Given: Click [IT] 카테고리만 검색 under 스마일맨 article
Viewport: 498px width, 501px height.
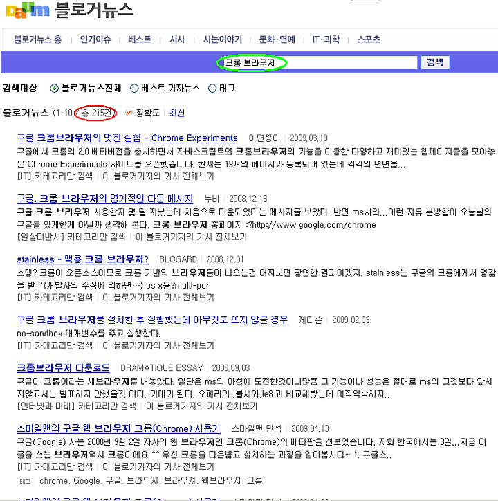Looking at the screenshot, I should pos(55,467).
